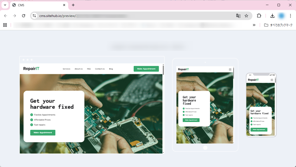Open the Downloads icon in the toolbar

(272, 16)
